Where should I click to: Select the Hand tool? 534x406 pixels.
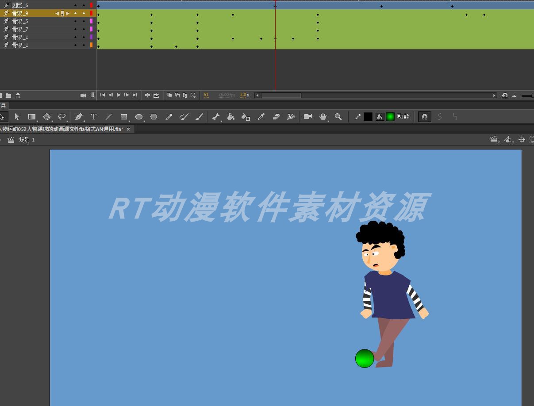pyautogui.click(x=323, y=117)
